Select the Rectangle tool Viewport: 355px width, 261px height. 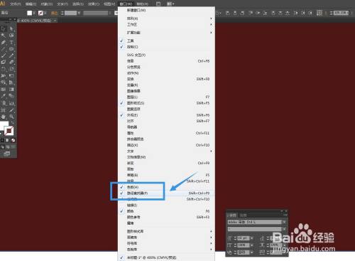pyautogui.click(x=11, y=49)
